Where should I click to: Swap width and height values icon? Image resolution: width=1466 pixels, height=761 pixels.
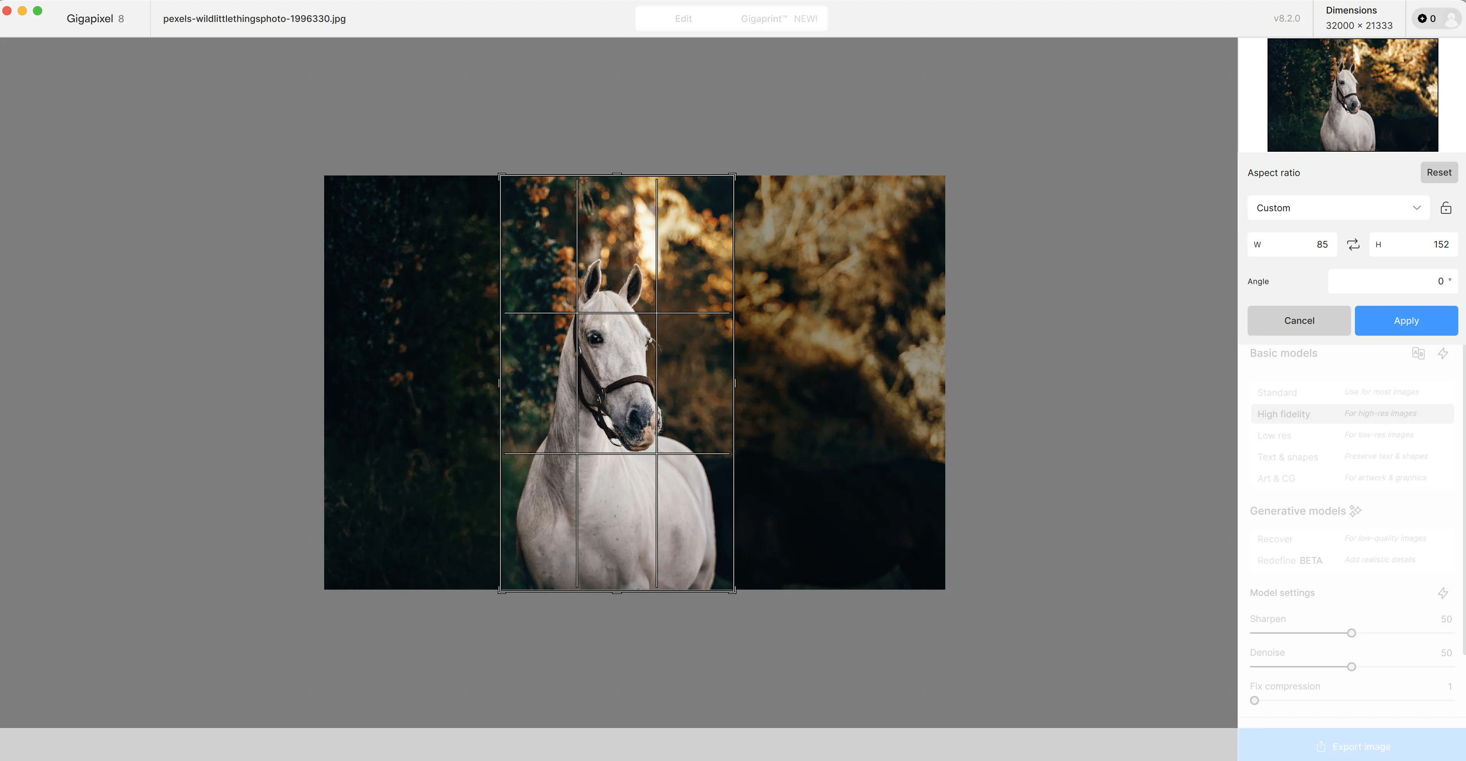pos(1353,244)
